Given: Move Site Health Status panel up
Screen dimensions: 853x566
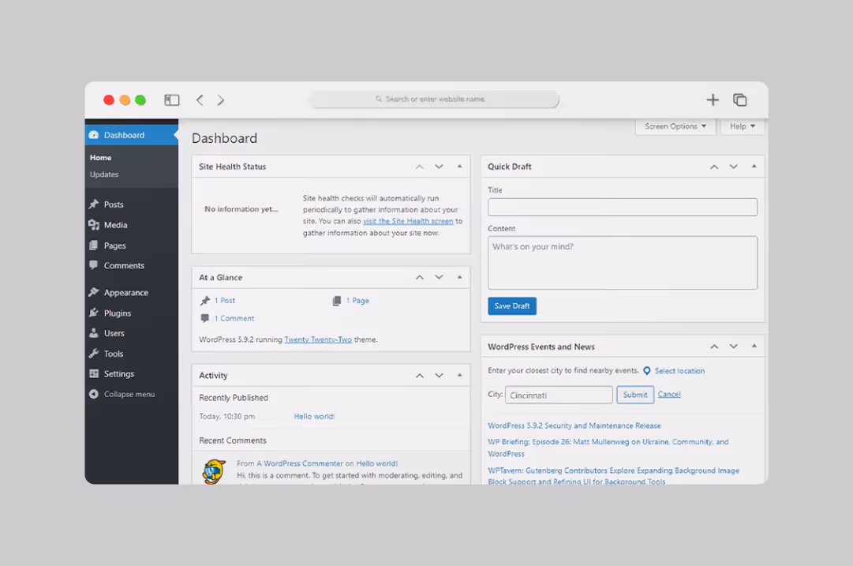Looking at the screenshot, I should point(420,167).
